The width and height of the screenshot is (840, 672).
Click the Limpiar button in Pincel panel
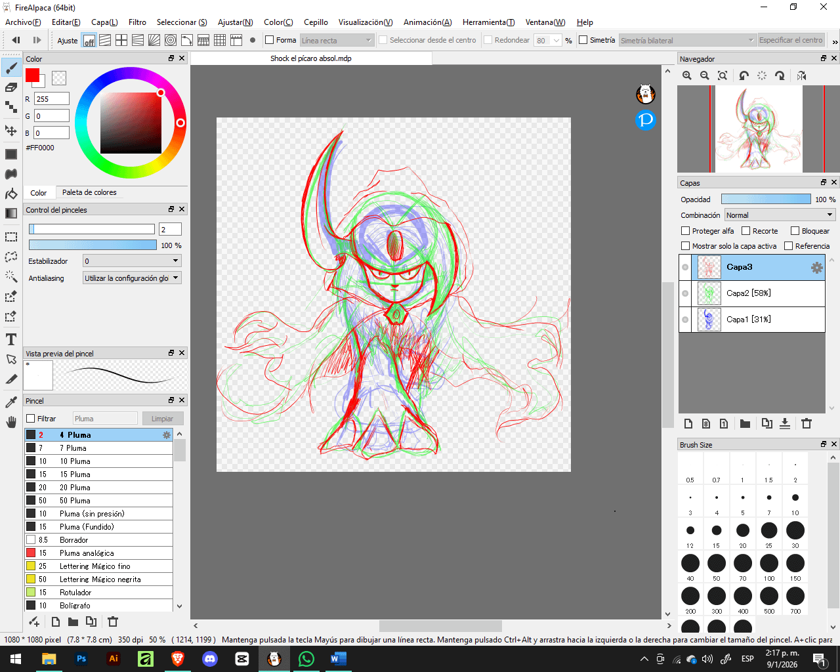point(162,419)
